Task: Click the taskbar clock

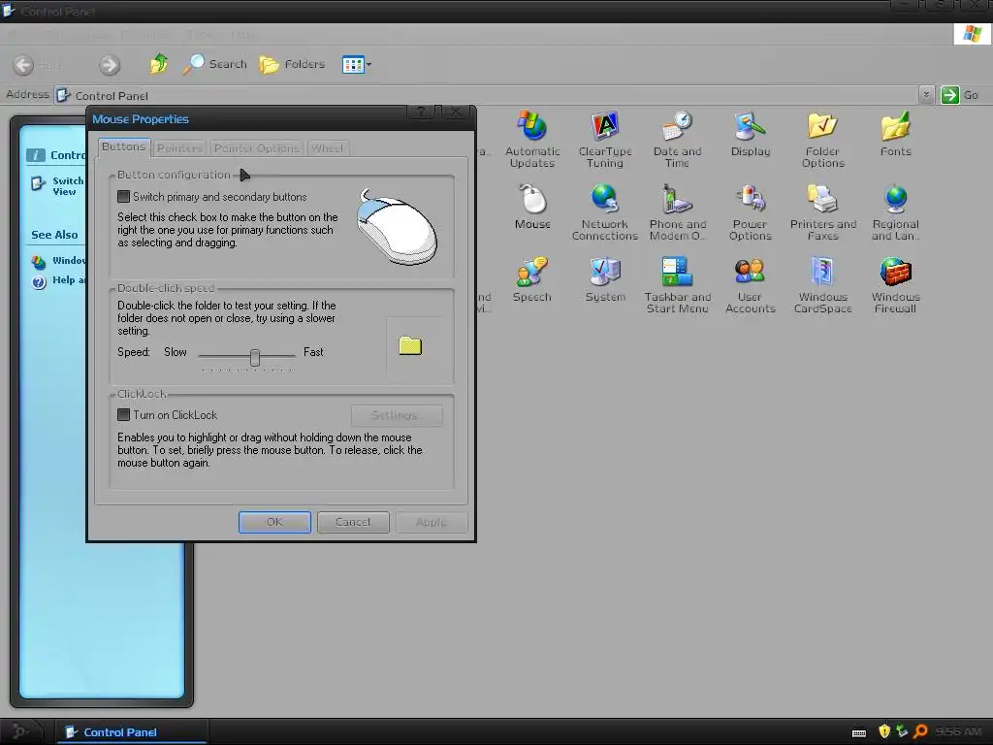Action: point(957,731)
